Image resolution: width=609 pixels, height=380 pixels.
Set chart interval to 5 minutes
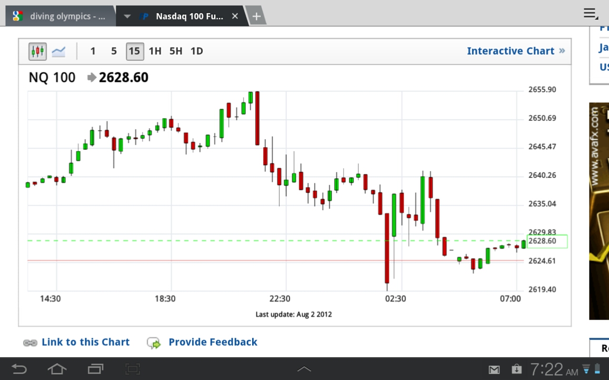click(114, 51)
